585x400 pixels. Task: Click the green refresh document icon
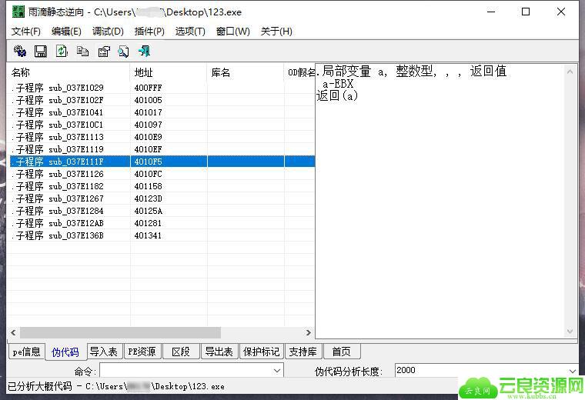coord(62,51)
